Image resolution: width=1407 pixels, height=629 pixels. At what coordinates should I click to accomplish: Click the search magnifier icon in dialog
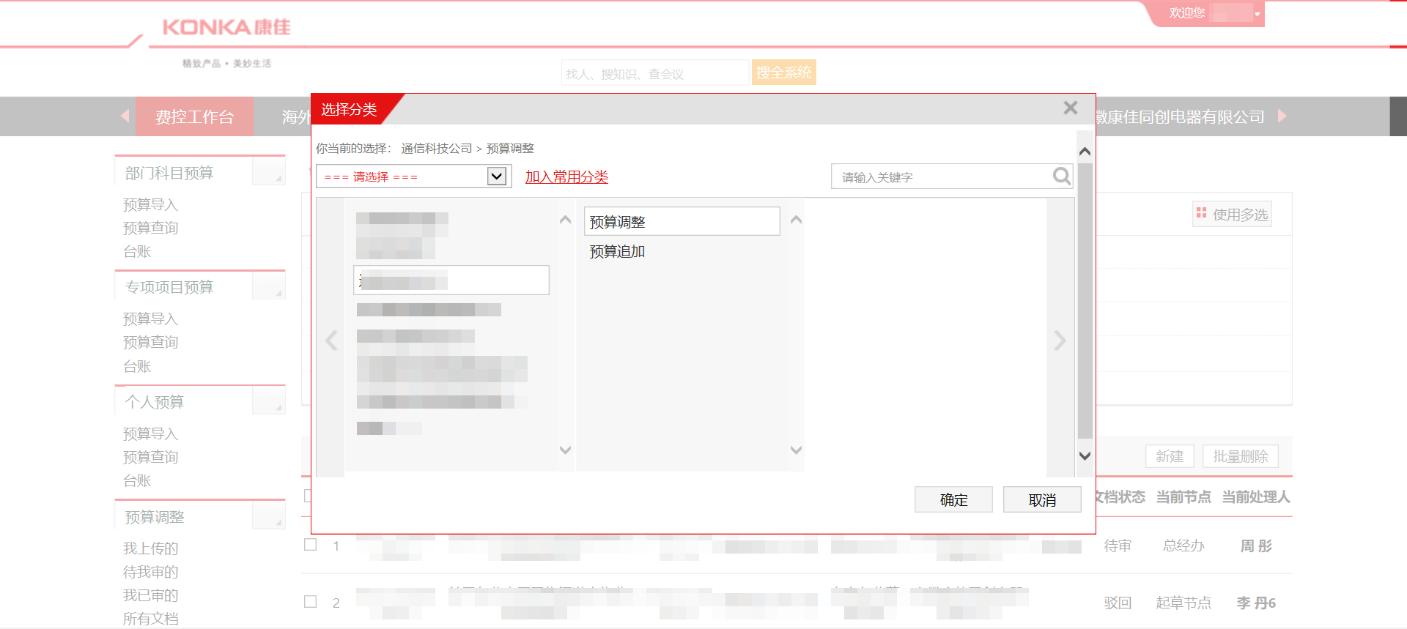[1061, 176]
